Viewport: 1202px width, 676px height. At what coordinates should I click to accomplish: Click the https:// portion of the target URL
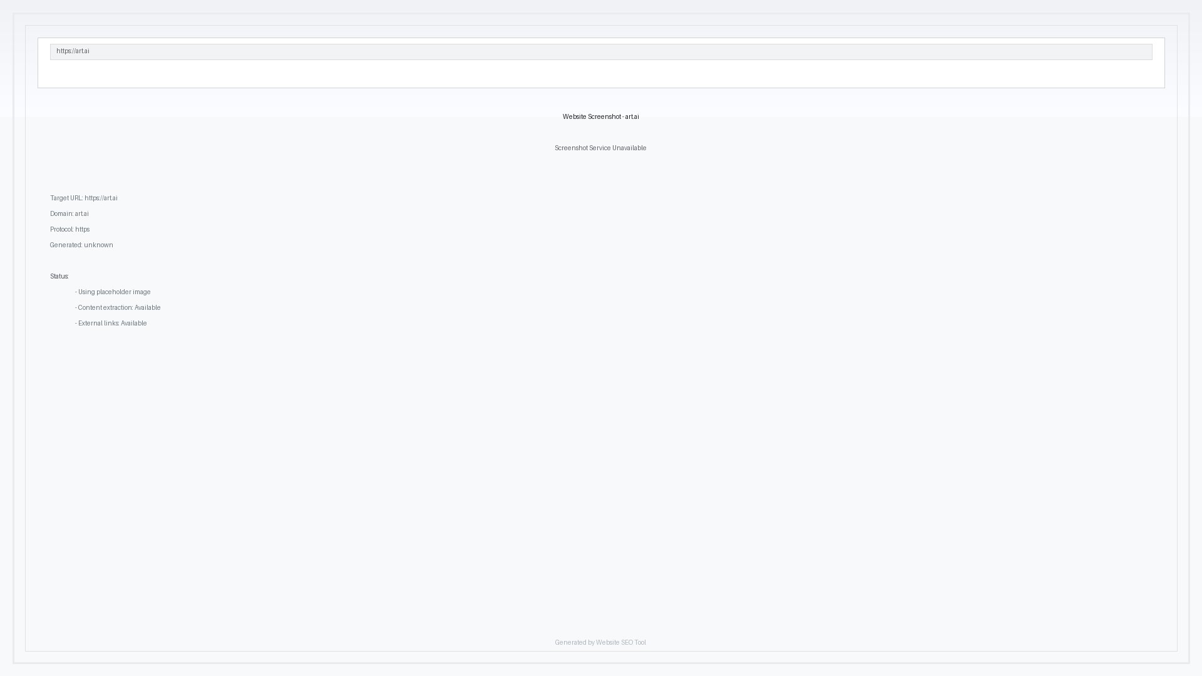(x=93, y=198)
